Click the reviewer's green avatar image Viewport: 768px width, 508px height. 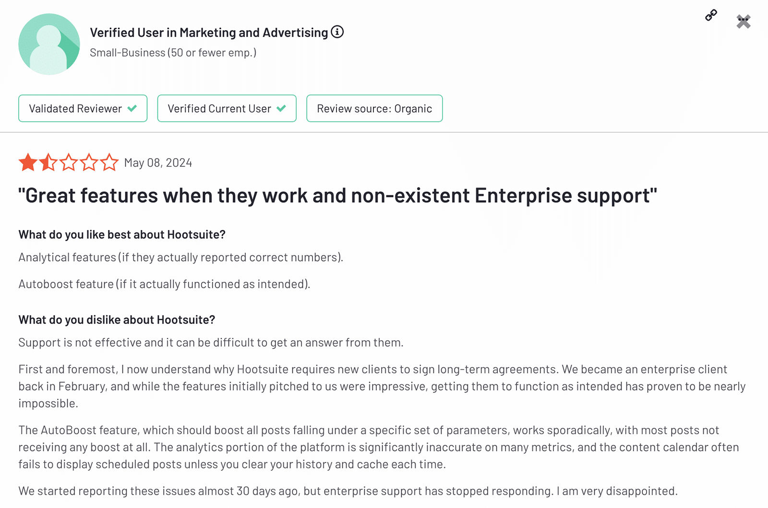pos(49,44)
